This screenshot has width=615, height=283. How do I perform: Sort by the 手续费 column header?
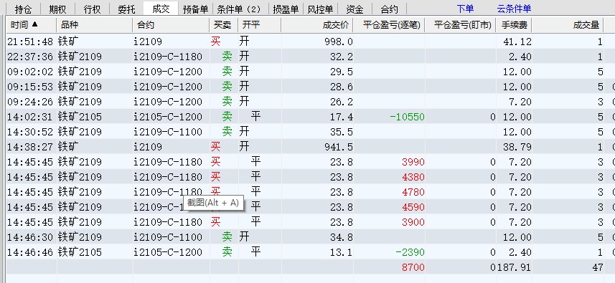point(514,25)
